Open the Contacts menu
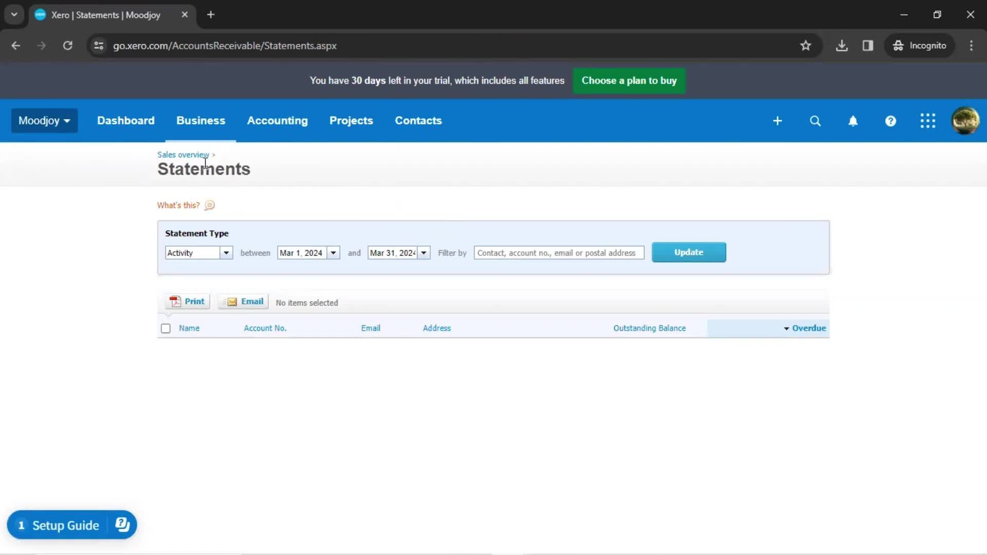 [418, 121]
